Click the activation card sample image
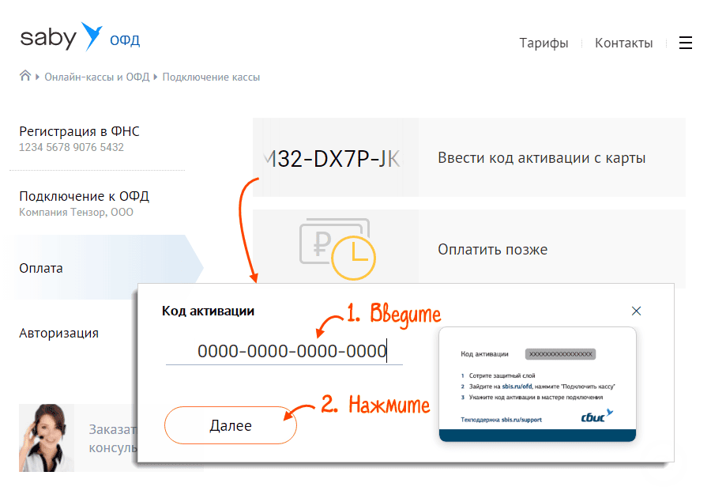 [x=537, y=384]
